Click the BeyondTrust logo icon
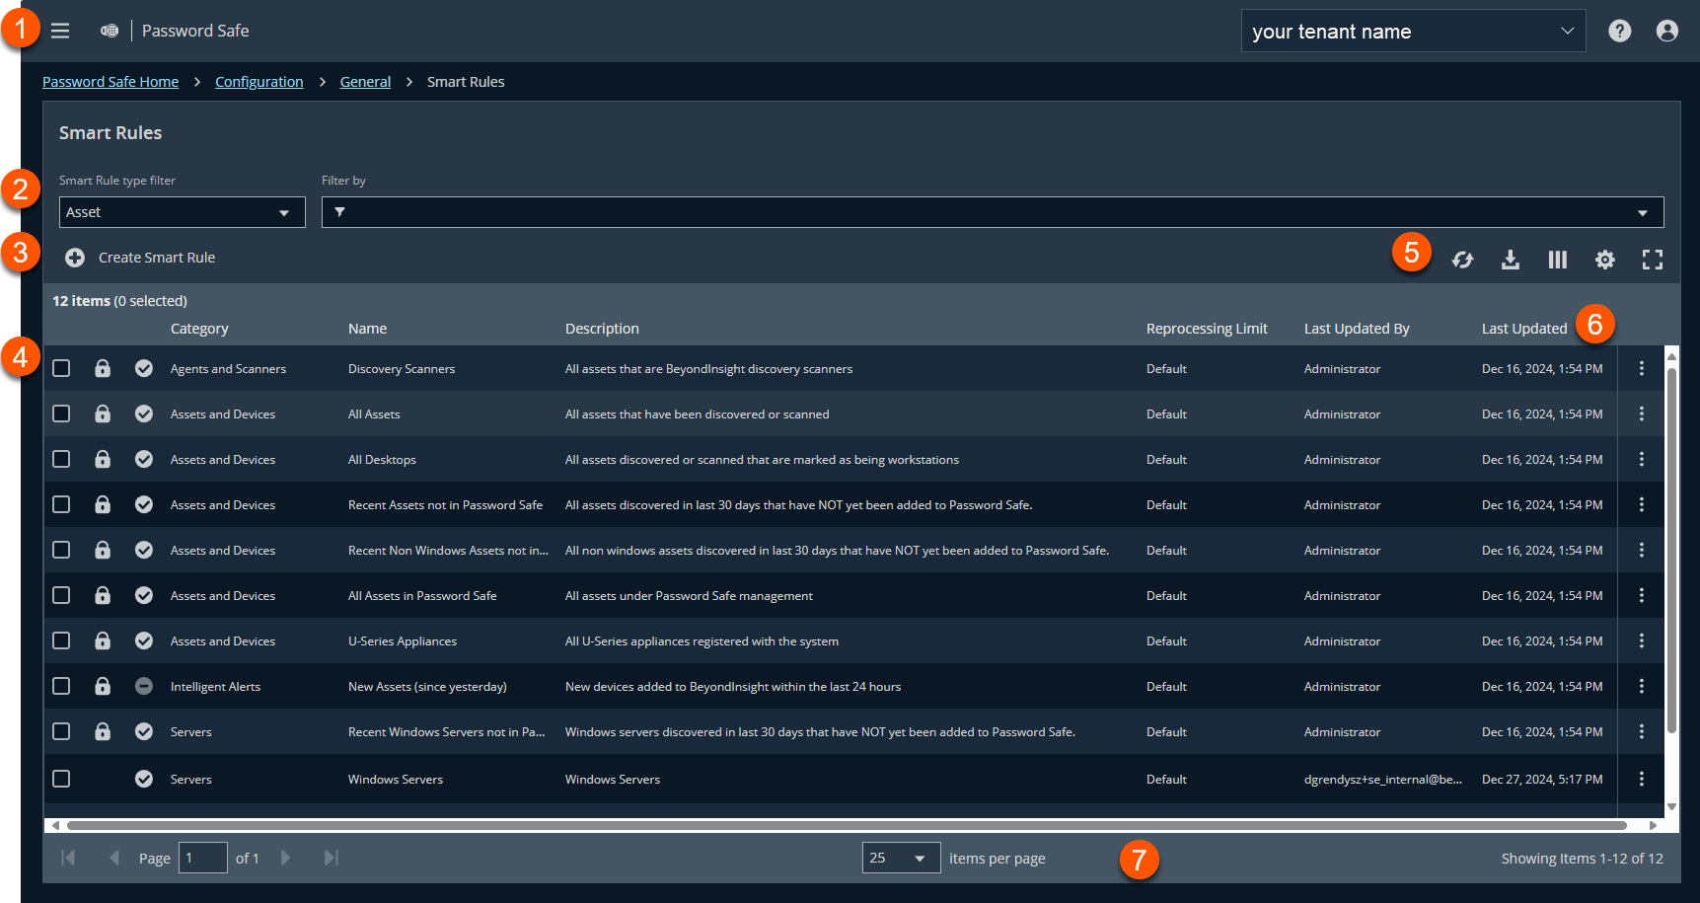 [x=110, y=31]
